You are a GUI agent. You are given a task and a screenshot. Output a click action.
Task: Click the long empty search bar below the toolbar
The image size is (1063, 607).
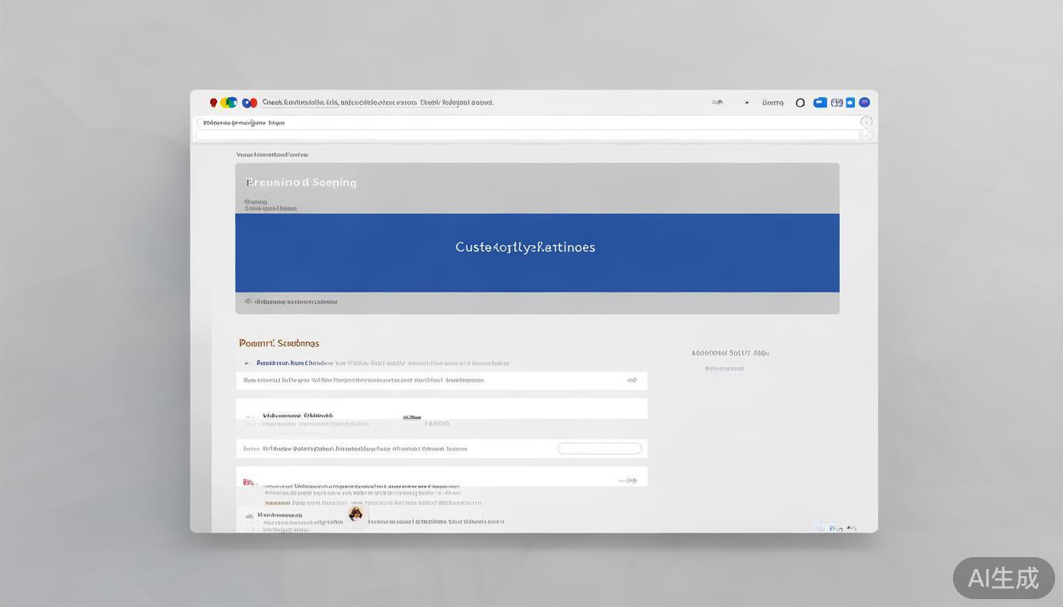click(x=527, y=135)
